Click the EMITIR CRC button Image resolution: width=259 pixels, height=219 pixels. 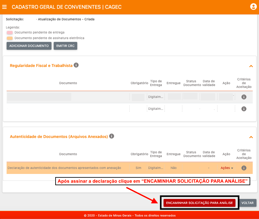pos(65,46)
